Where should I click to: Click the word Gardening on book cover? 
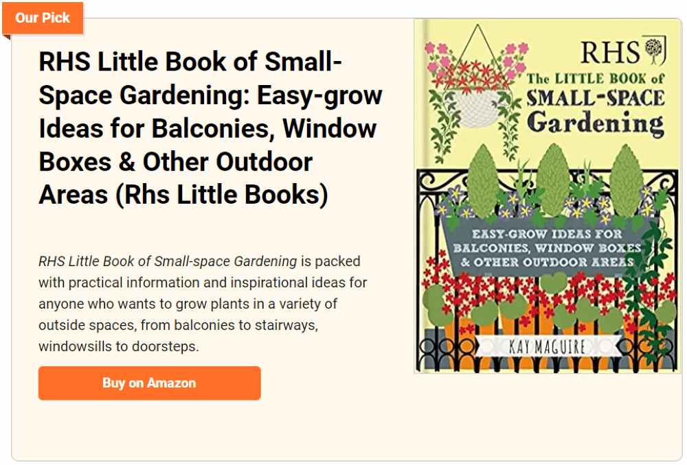coord(596,123)
